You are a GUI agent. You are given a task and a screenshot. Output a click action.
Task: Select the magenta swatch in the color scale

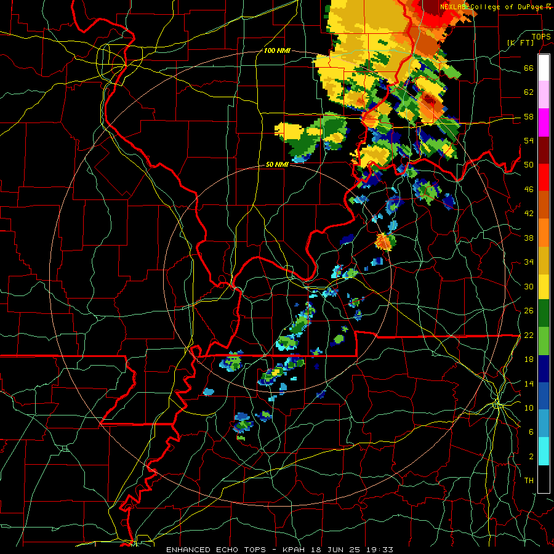[x=544, y=122]
